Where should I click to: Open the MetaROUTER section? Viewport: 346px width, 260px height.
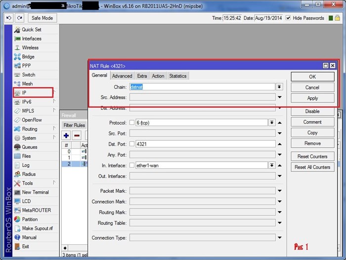(37, 211)
